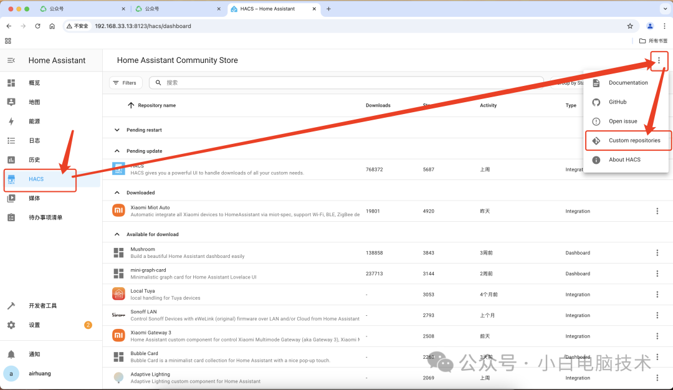Click the Bubble Card dashboard icon
This screenshot has width=673, height=390.
click(x=118, y=356)
